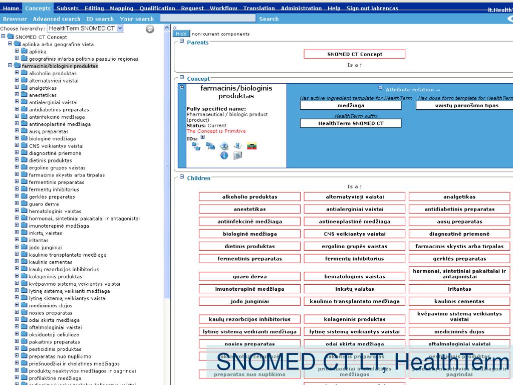Expand the antidiabetinis preparatas tree node
Image resolution: width=513 pixels, height=385 pixels.
click(17, 109)
